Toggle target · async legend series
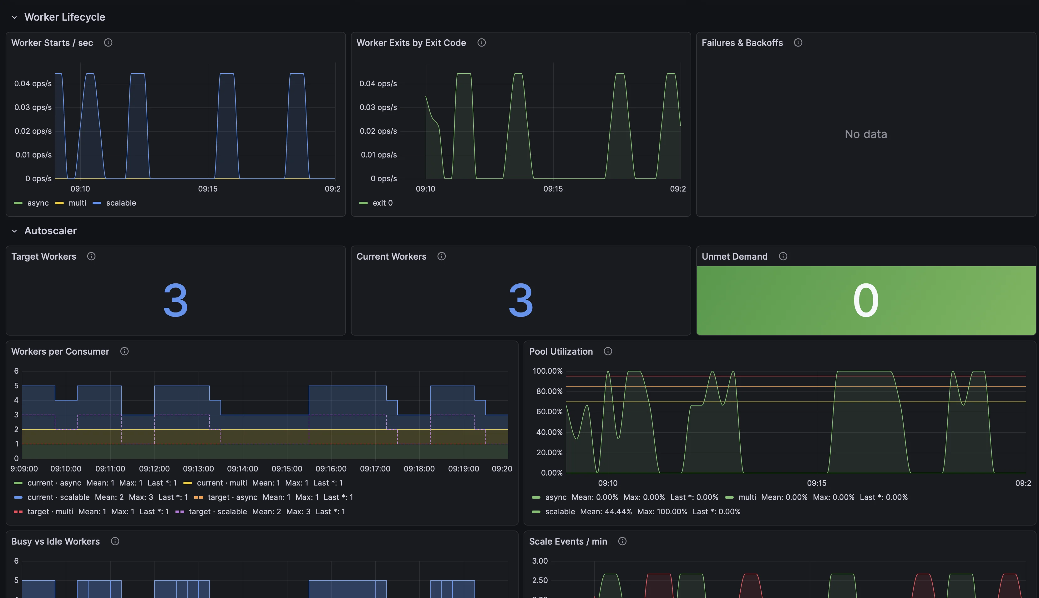 [233, 497]
